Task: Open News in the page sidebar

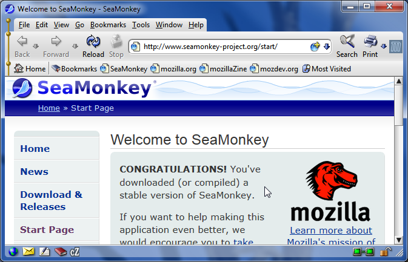Action: pyautogui.click(x=35, y=171)
